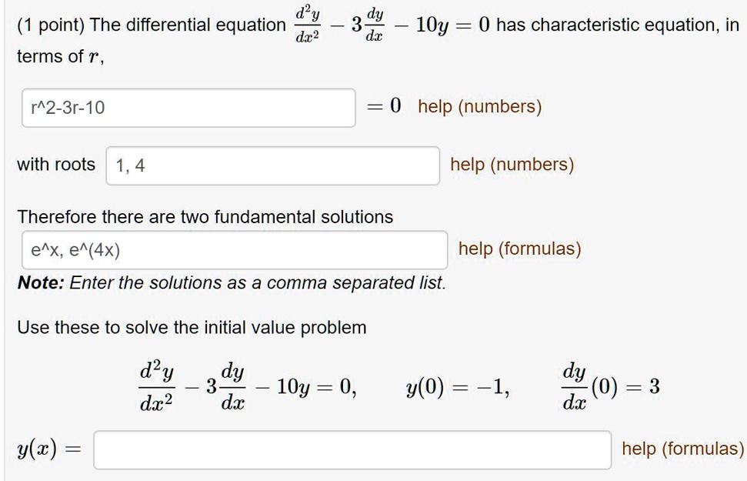The height and width of the screenshot is (481, 747).
Task: Click the "terms of r" text
Action: (59, 58)
